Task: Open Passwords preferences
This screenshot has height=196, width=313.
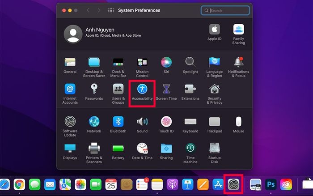Action: tap(94, 92)
